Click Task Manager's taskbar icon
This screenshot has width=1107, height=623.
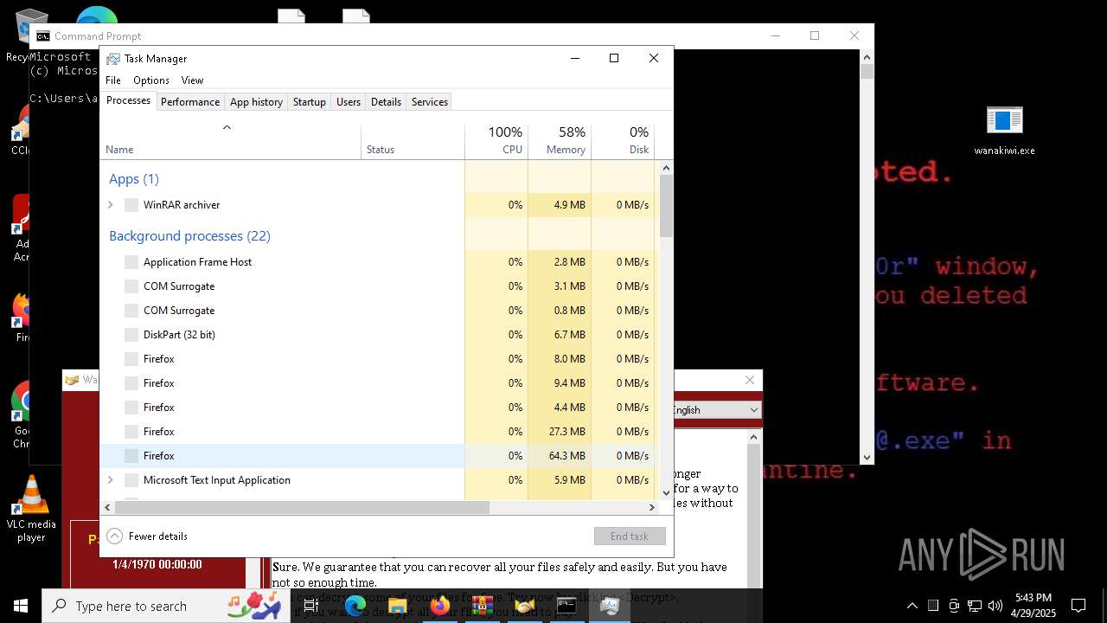tap(609, 606)
